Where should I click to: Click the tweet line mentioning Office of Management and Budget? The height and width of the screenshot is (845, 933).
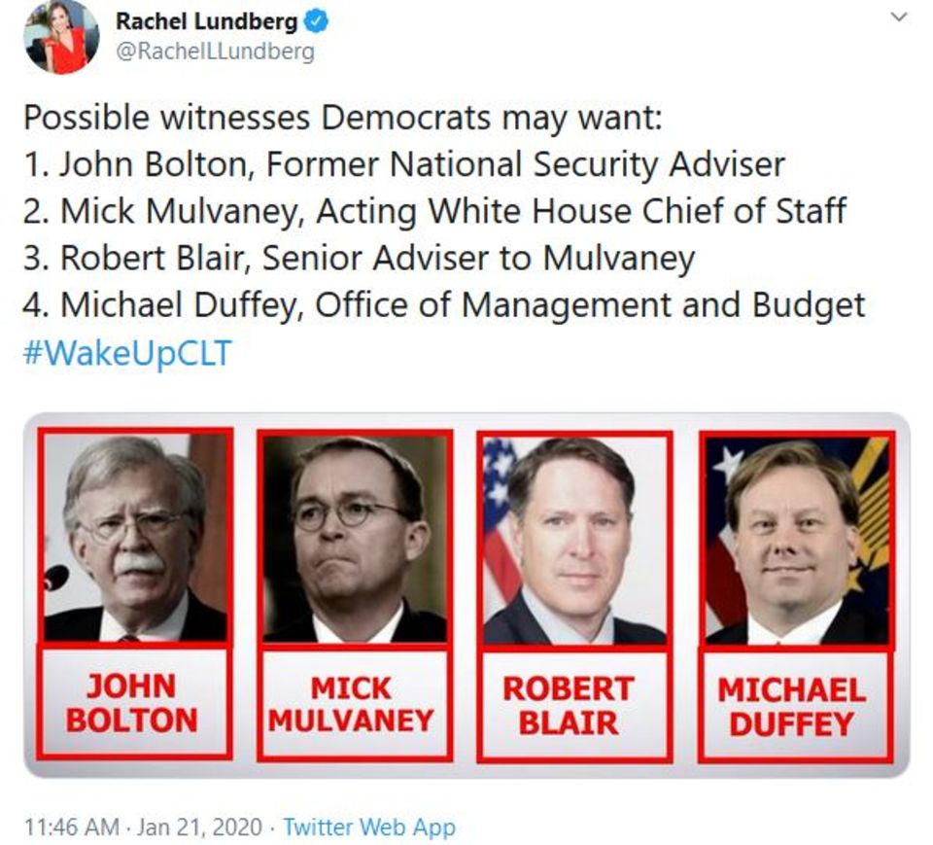tap(443, 305)
